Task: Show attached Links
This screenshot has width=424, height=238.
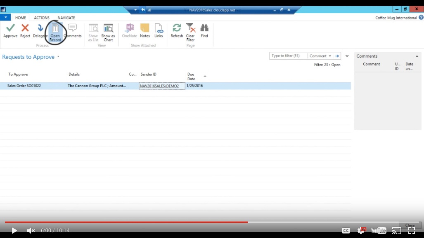Action: pos(159,30)
